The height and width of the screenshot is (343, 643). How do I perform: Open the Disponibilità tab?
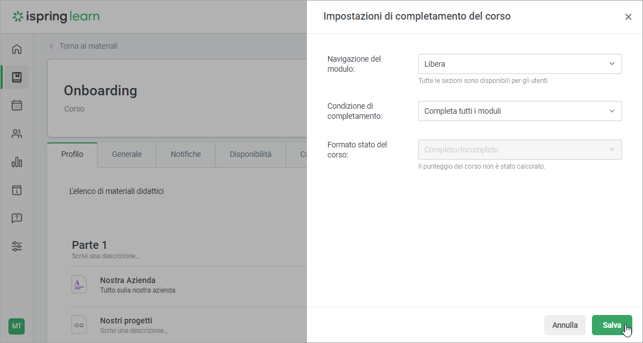250,154
